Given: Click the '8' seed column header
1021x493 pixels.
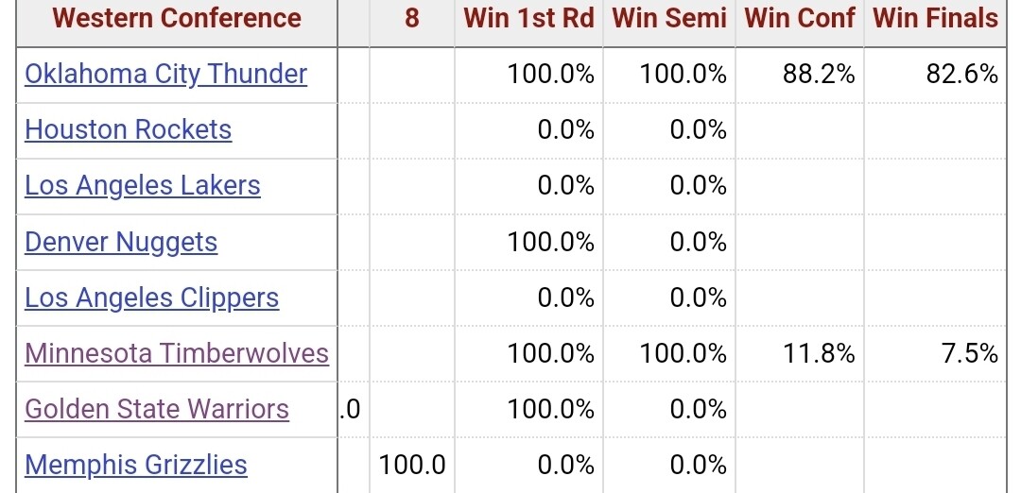Looking at the screenshot, I should click(411, 18).
